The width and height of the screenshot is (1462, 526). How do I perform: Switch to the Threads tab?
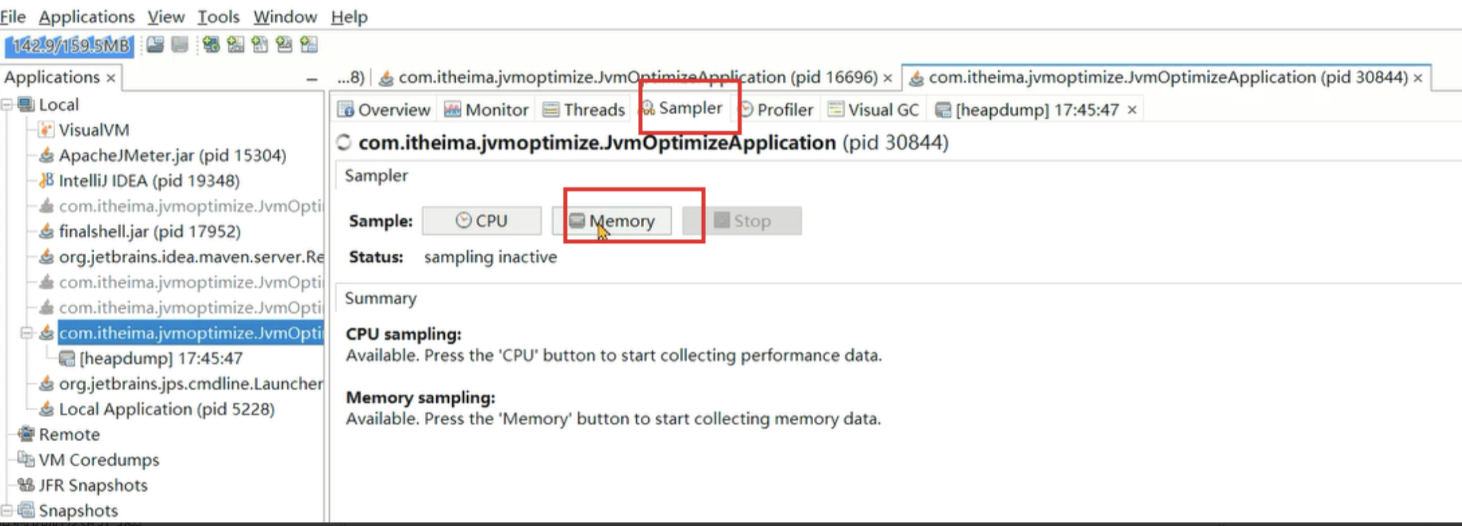pyautogui.click(x=584, y=110)
